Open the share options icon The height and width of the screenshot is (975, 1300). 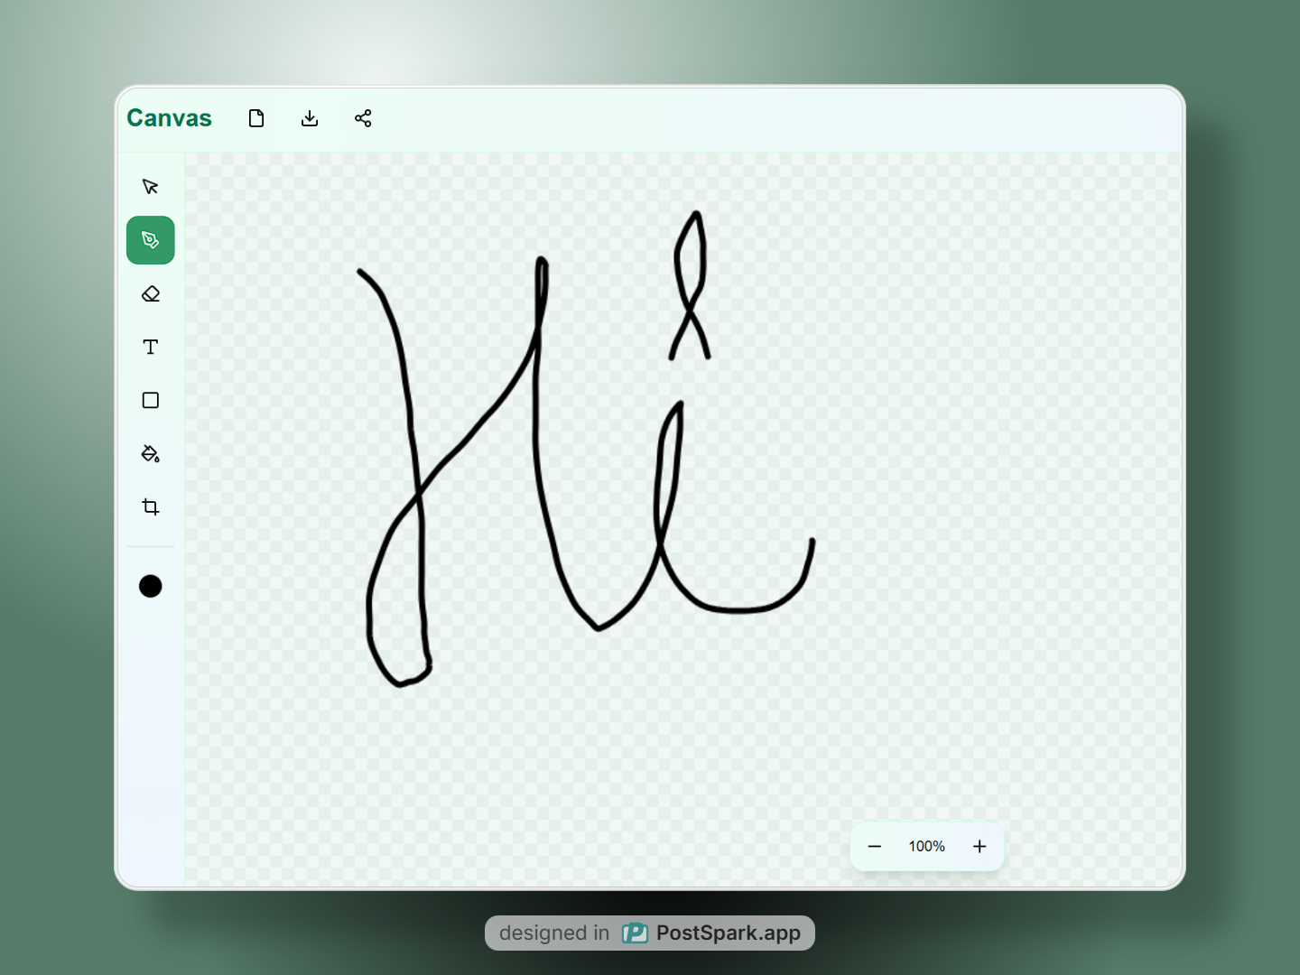pos(363,118)
